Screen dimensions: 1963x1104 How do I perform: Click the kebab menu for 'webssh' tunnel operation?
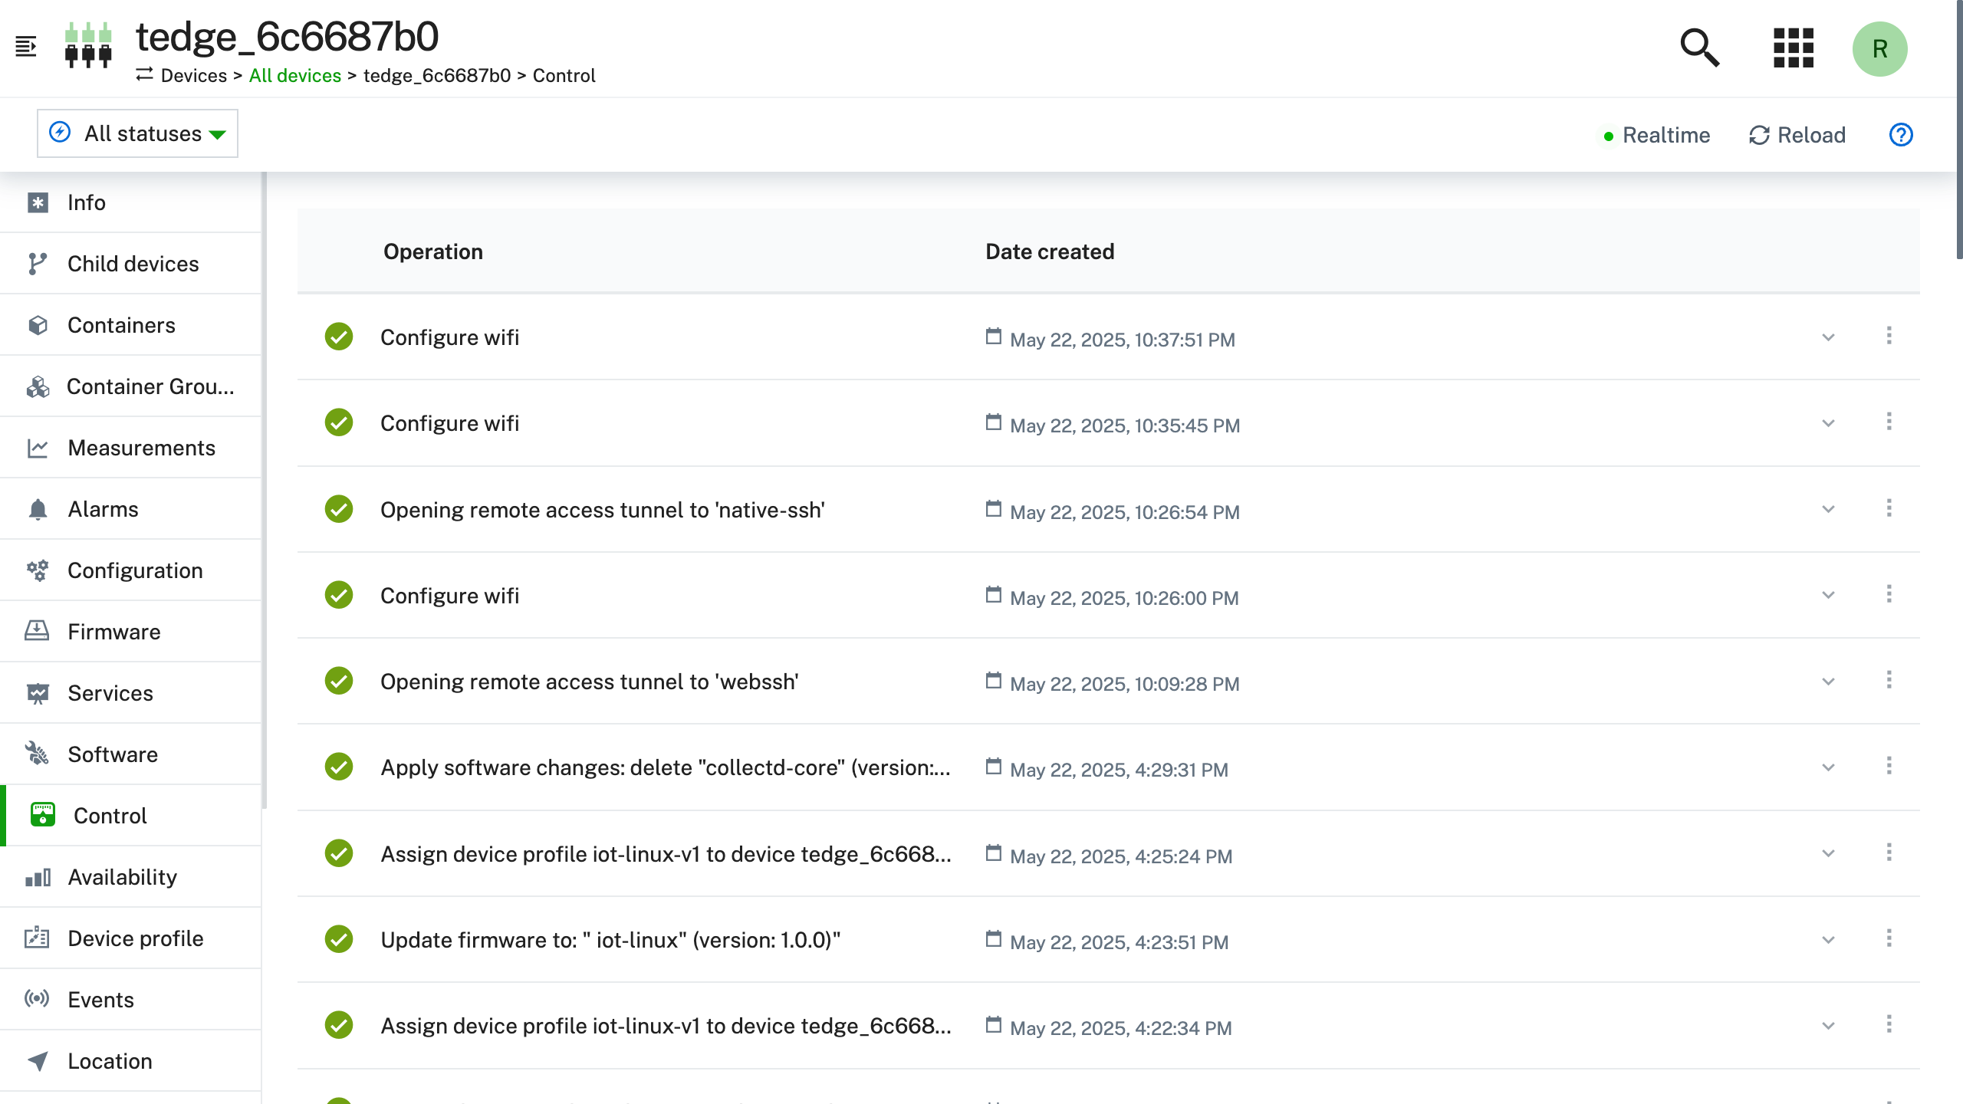point(1889,680)
